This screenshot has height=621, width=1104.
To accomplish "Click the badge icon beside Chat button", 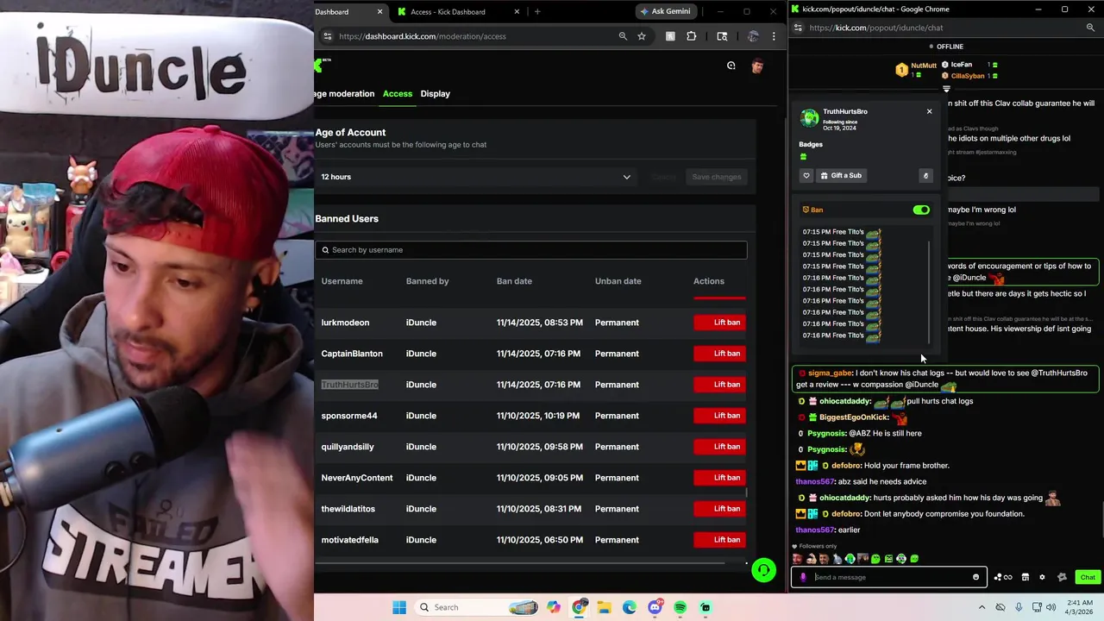I will pos(1063,577).
